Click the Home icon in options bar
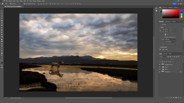The height and width of the screenshot is (103, 184). click(3, 4)
